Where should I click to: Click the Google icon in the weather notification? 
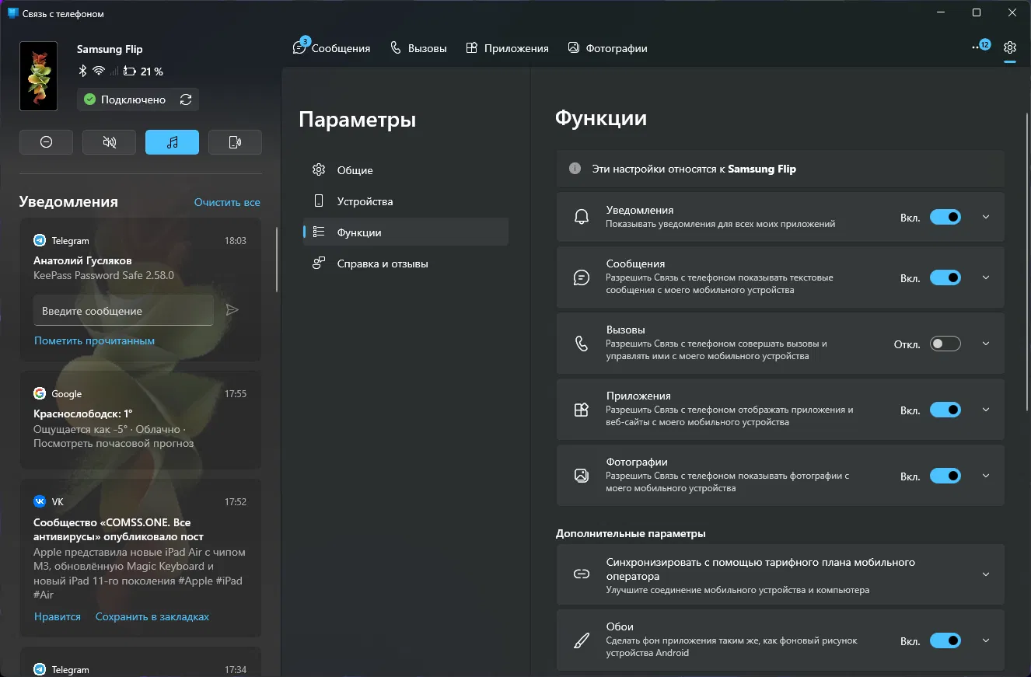(x=40, y=394)
